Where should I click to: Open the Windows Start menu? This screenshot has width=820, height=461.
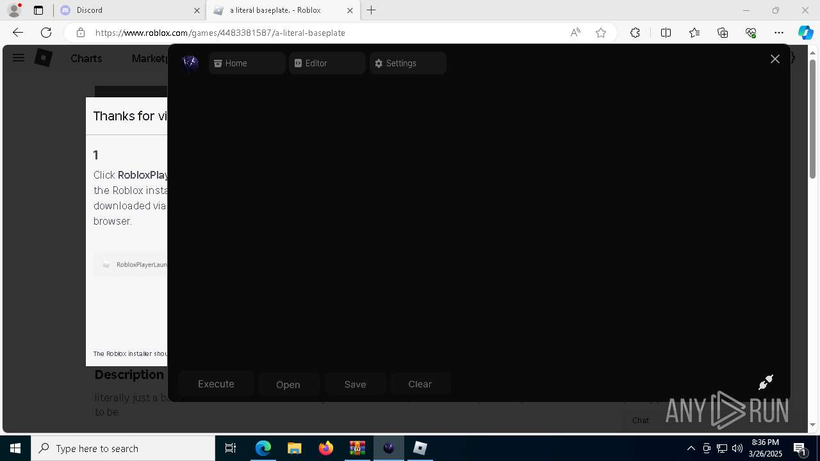[15, 448]
